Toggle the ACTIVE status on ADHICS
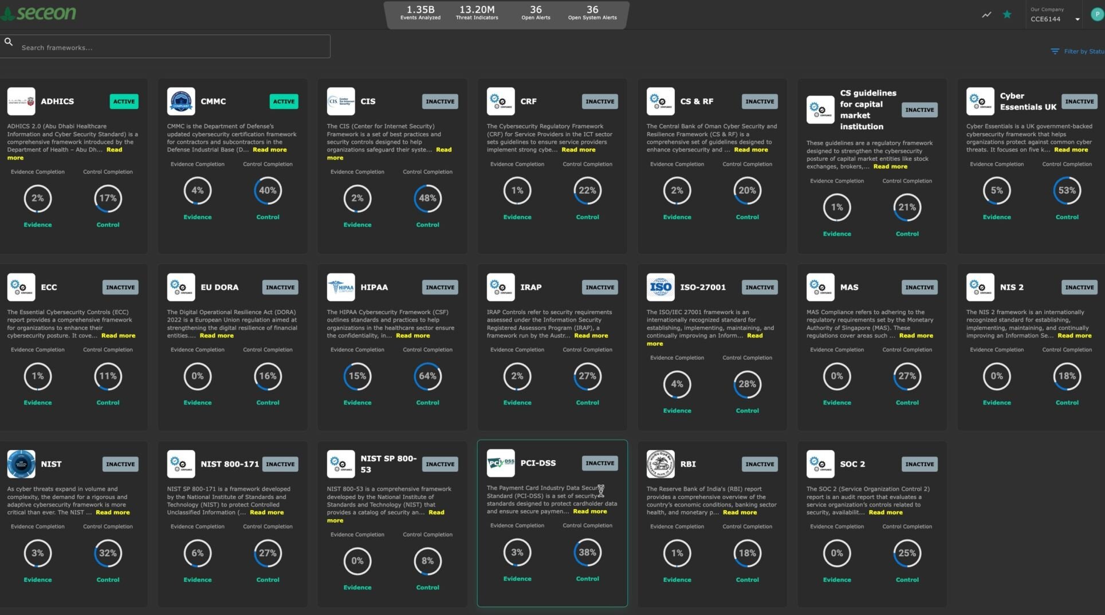Screen dimensions: 1105x615 pos(124,101)
